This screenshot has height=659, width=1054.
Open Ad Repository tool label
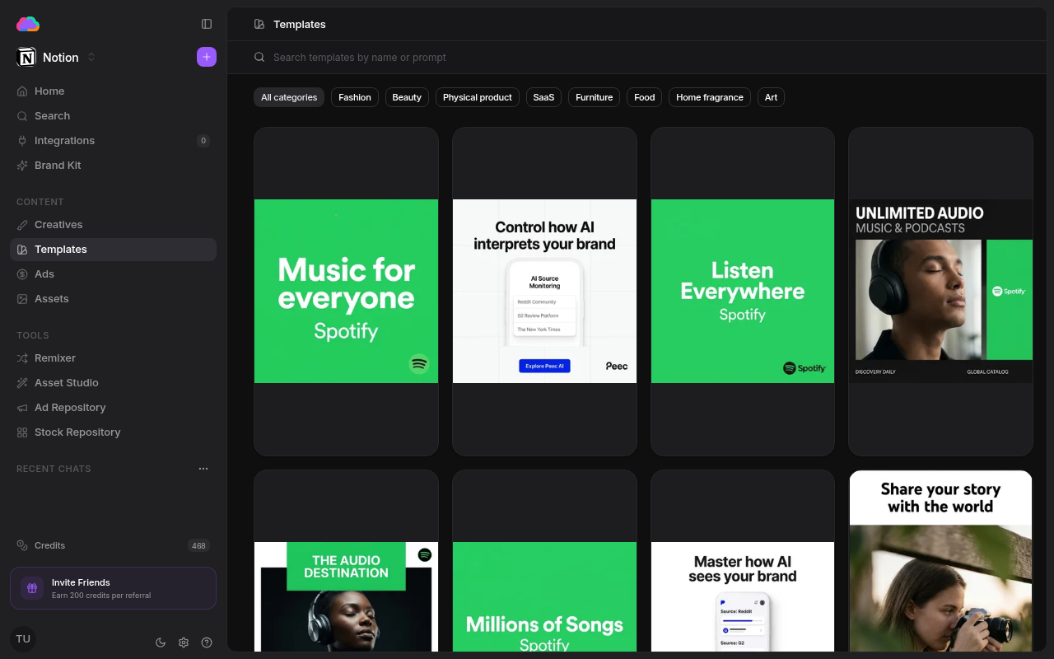[70, 408]
